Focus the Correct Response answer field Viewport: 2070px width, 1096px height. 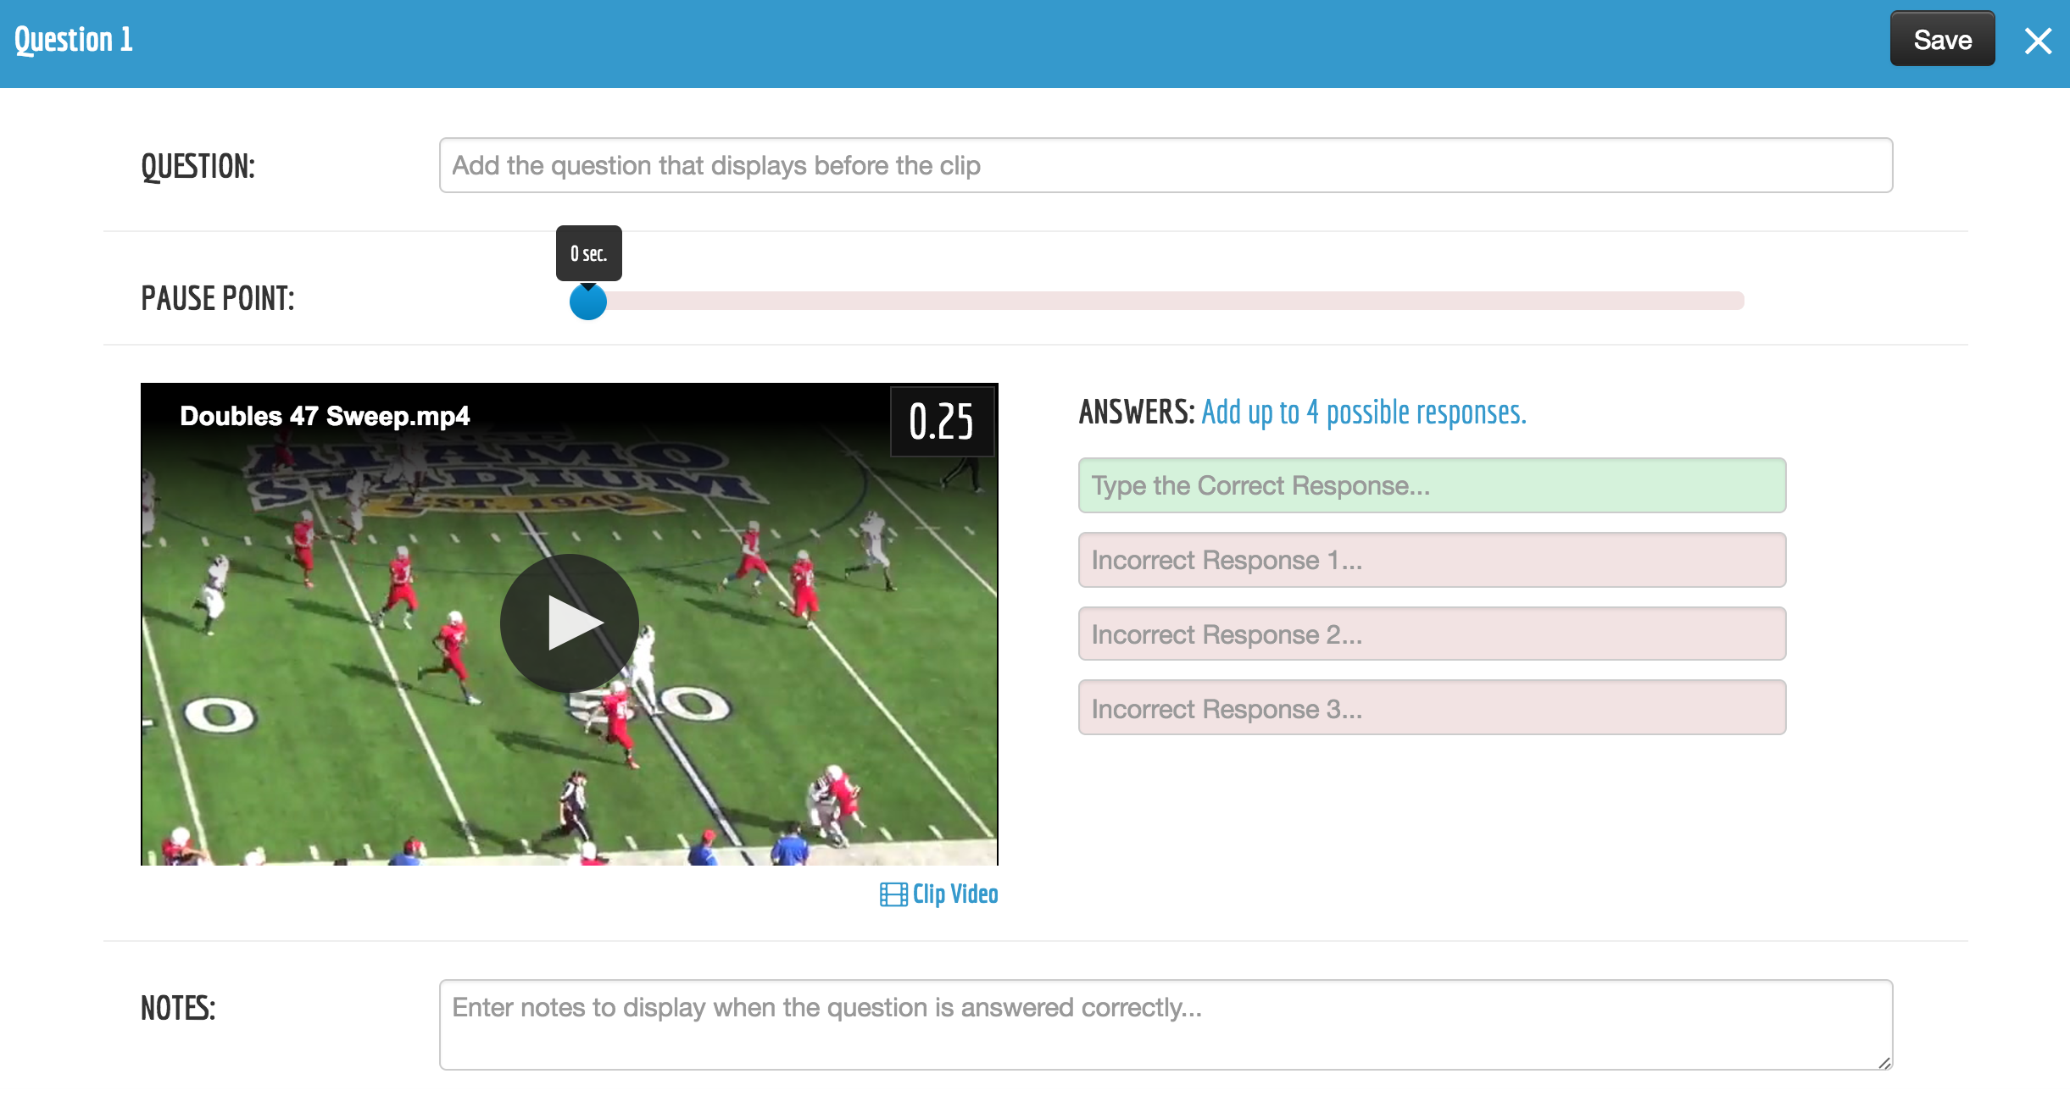1431,485
